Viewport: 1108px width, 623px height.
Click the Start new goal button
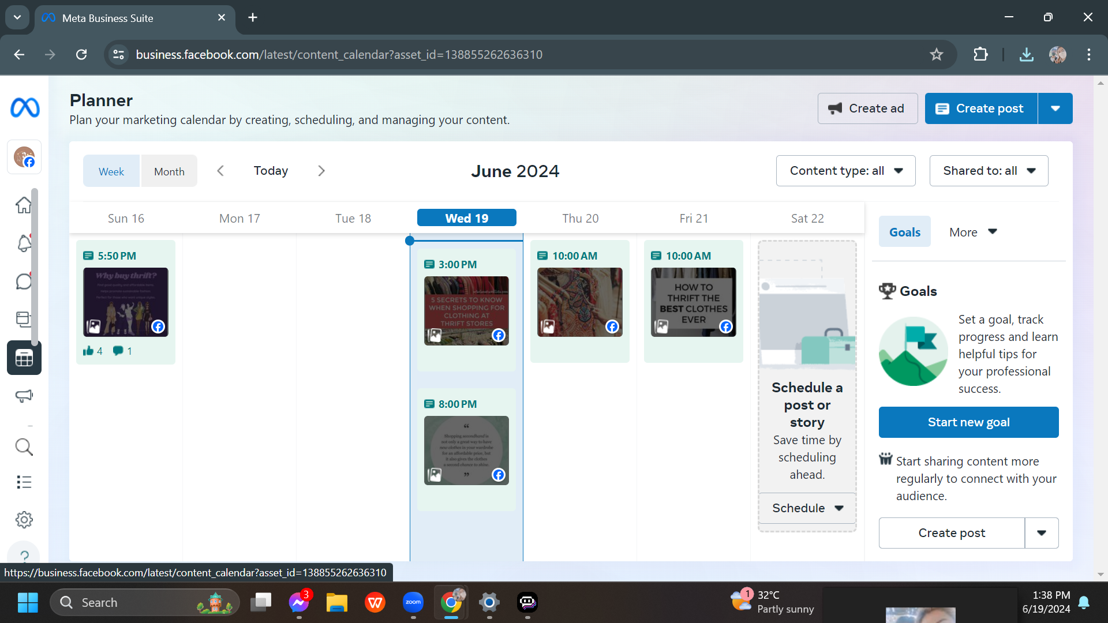[x=968, y=422]
